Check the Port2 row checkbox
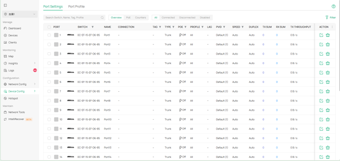The image size is (340, 161). (49, 44)
